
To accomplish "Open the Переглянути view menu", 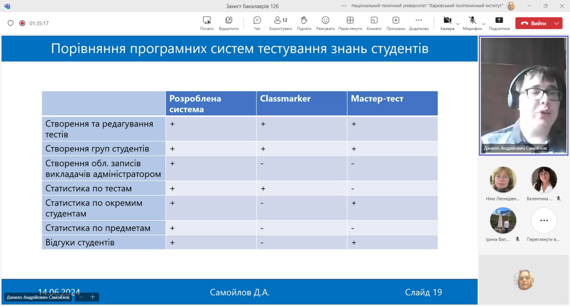I will coord(350,21).
